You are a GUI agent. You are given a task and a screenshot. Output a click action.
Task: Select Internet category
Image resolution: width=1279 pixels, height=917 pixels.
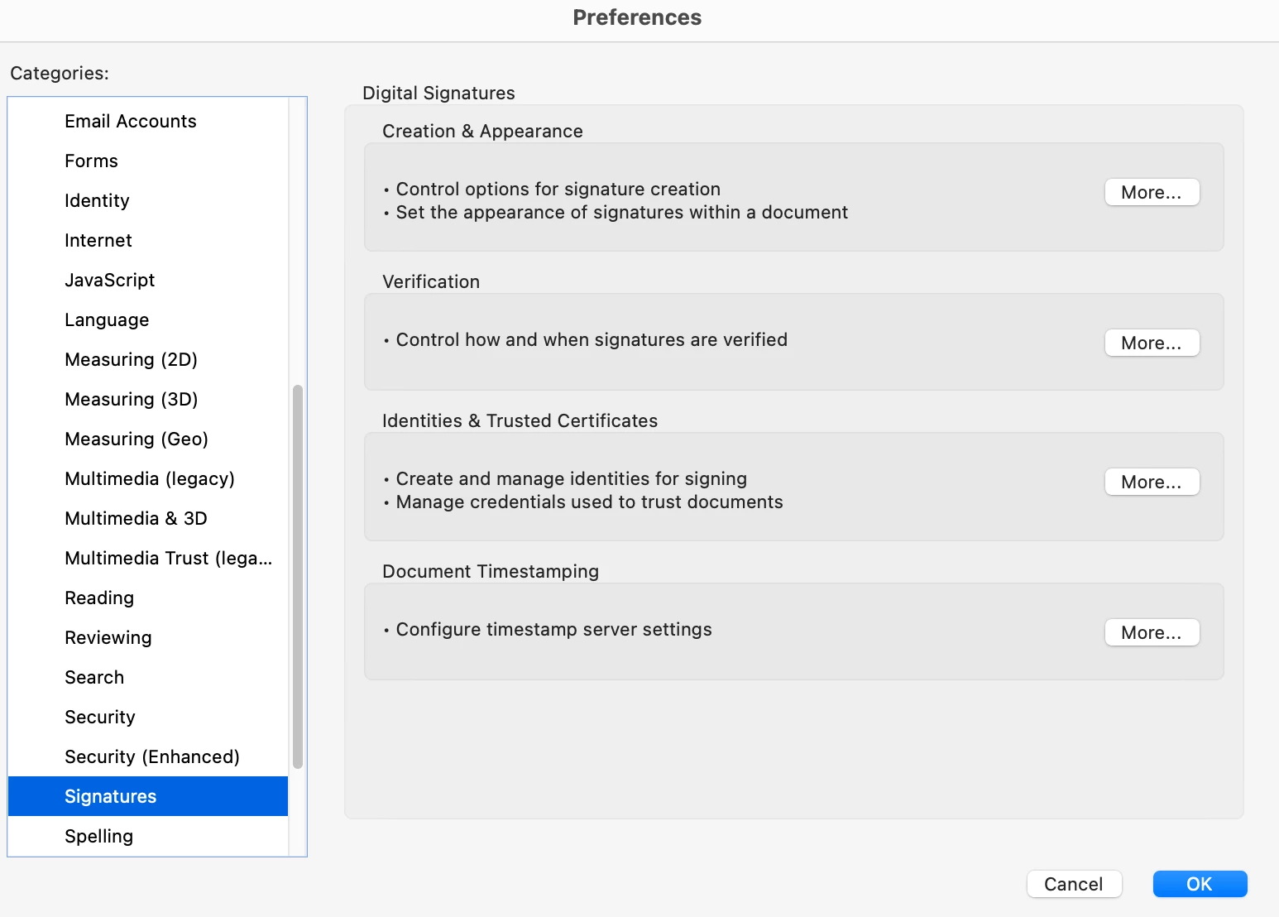tap(148, 240)
